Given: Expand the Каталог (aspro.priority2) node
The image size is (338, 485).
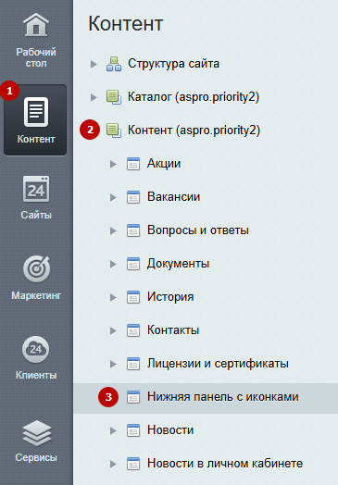Looking at the screenshot, I should click(x=94, y=97).
